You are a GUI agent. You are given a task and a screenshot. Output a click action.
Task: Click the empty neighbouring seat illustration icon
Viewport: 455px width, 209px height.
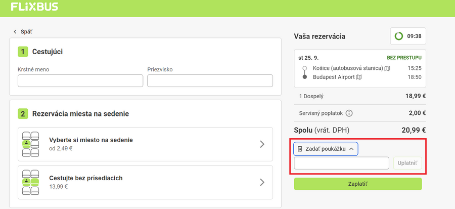pyautogui.click(x=31, y=182)
